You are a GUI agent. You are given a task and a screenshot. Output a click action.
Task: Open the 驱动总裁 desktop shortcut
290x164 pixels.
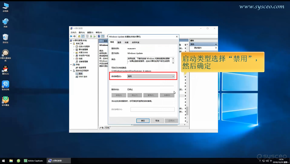(x=6, y=86)
